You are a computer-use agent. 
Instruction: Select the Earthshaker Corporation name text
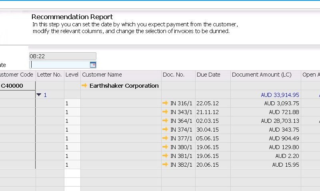(124, 86)
